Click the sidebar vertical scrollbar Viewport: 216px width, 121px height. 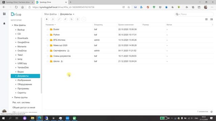click(x=41, y=55)
